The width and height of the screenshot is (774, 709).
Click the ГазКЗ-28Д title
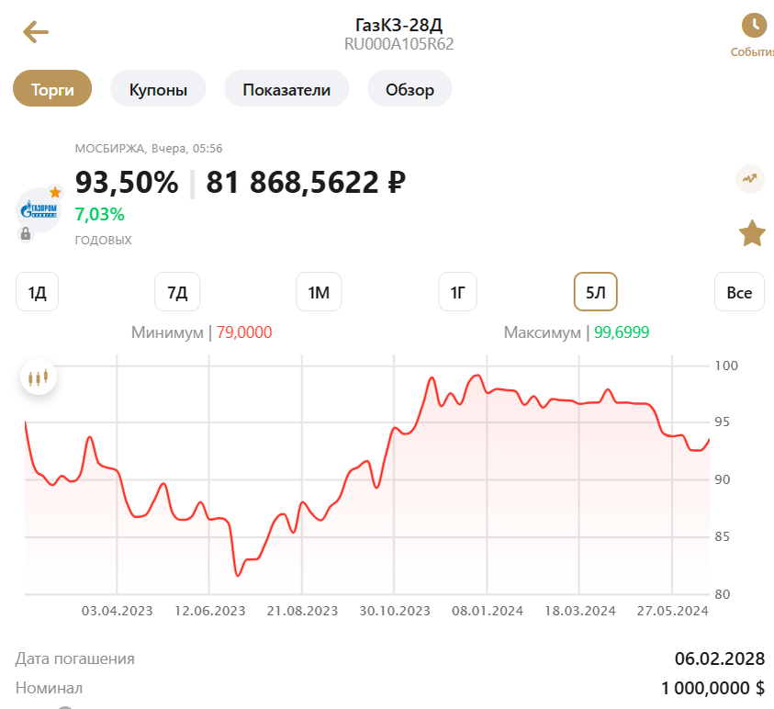point(398,24)
